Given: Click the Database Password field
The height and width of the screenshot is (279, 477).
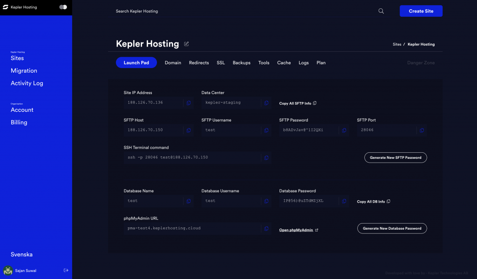Looking at the screenshot, I should tap(309, 201).
